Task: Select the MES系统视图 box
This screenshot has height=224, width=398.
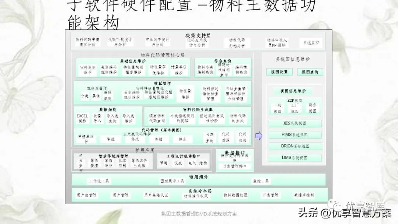Action: point(294,123)
